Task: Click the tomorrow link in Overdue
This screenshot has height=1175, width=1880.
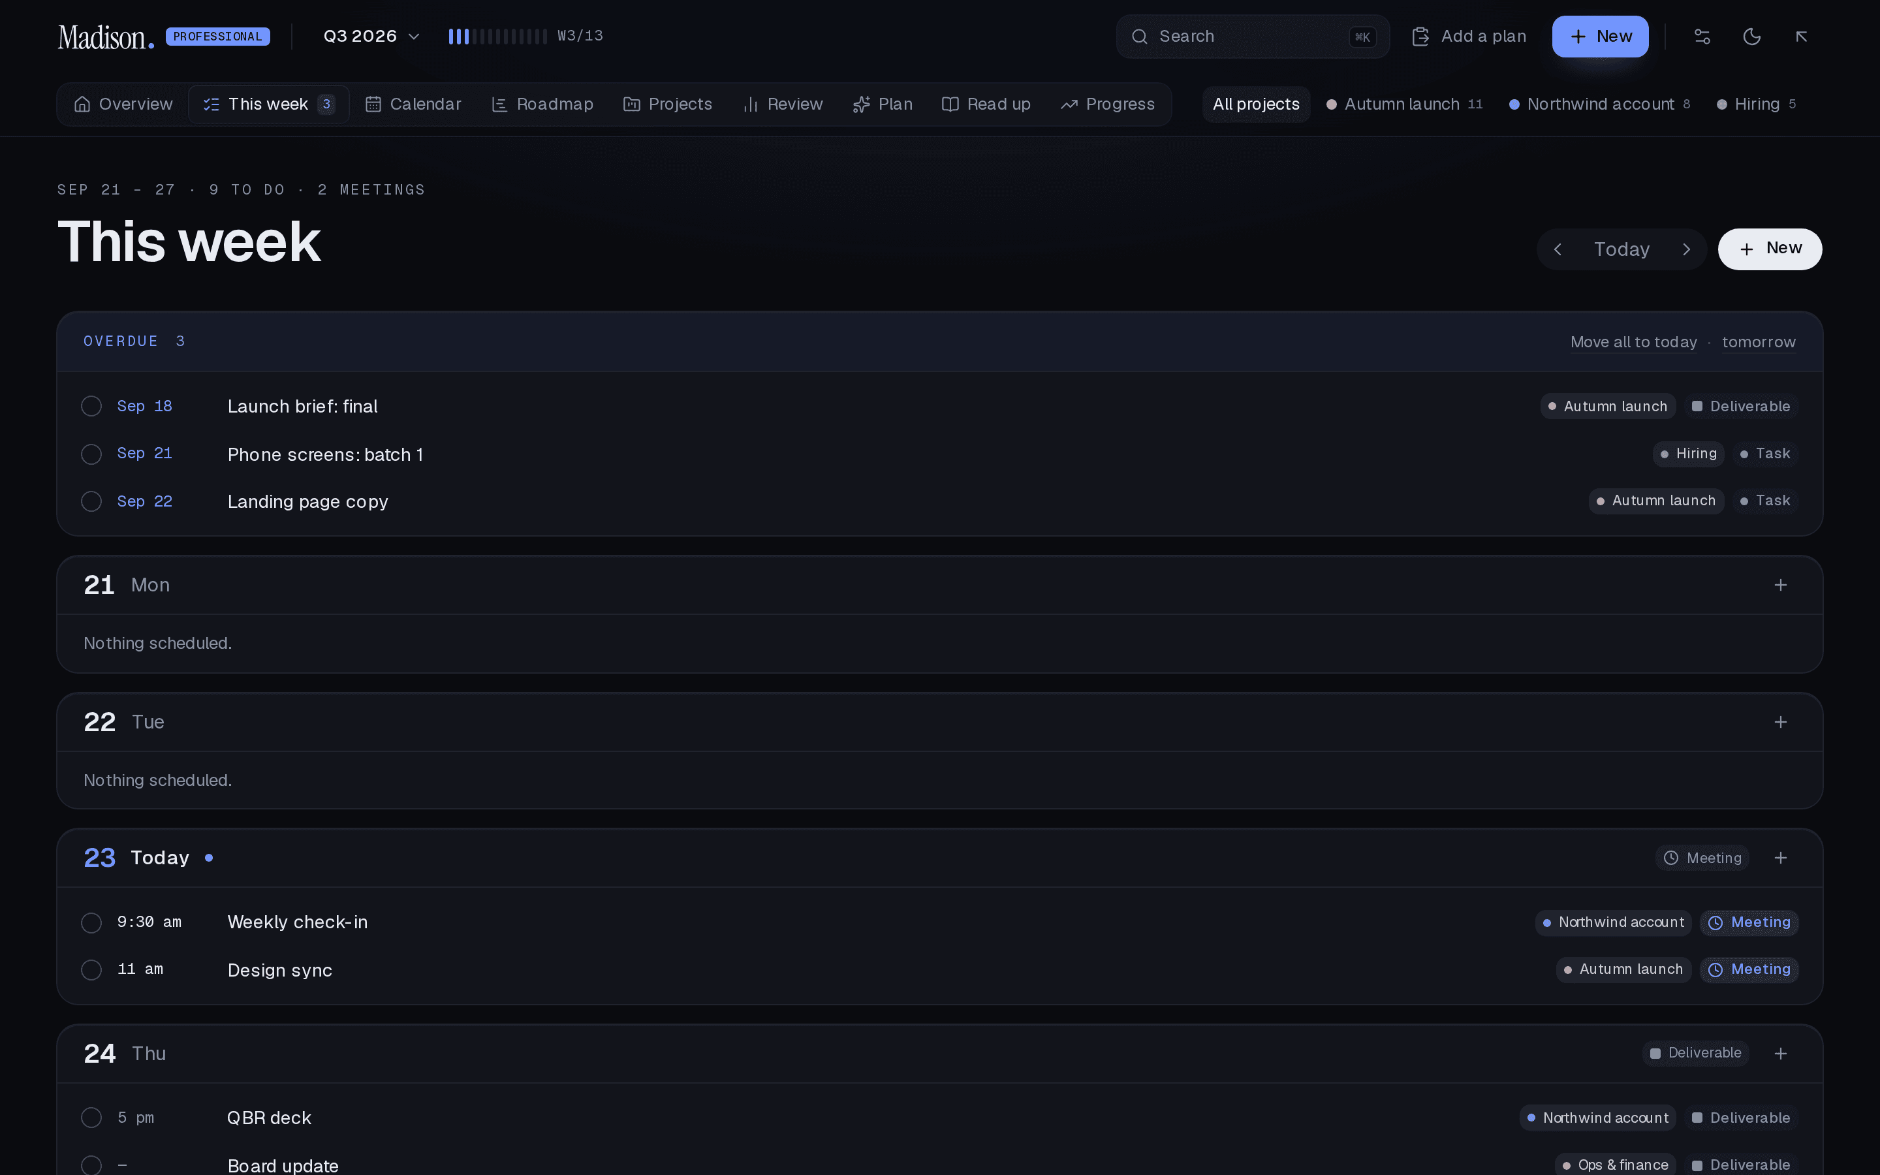Action: [1759, 343]
